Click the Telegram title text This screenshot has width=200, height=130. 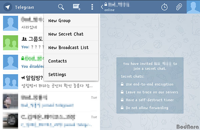tap(24, 7)
